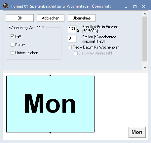The image size is (151, 143).
Task: Toggle Datum mit Jahreszahl checkbox
Action: tap(76, 54)
